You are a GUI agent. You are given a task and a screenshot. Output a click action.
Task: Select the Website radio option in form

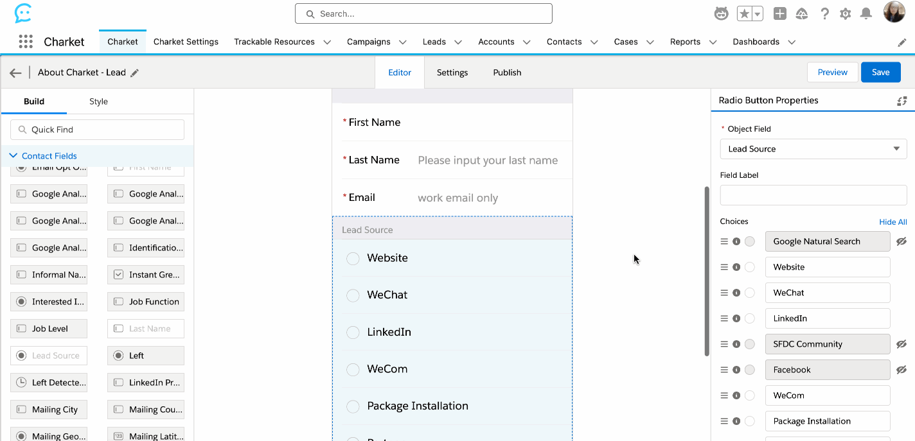click(353, 258)
